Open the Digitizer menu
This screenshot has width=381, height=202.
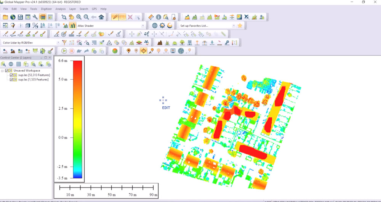coord(46,9)
